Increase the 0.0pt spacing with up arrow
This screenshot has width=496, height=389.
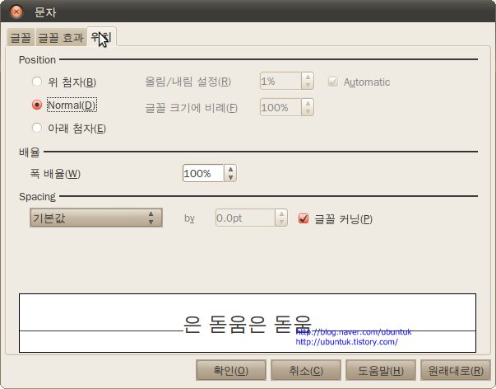click(281, 213)
